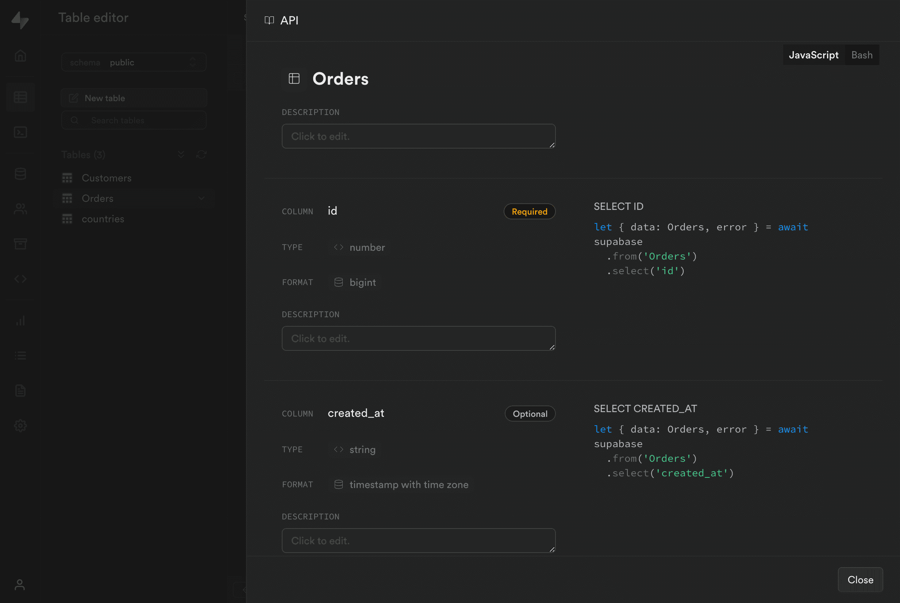The width and height of the screenshot is (900, 603).
Task: Edit the Orders table description field
Action: pos(419,136)
